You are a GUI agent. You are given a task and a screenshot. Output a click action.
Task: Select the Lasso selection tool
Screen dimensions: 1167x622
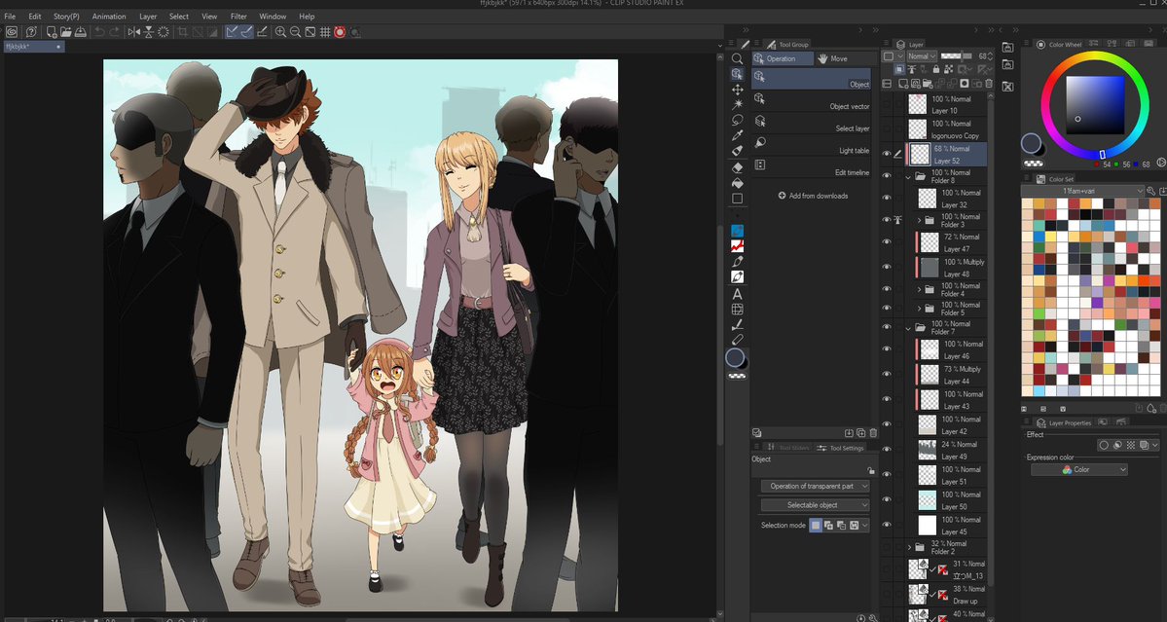pyautogui.click(x=737, y=120)
